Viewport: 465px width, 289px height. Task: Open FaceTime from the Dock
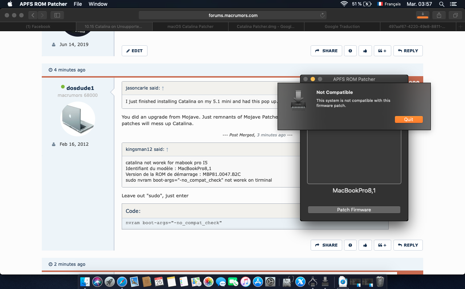233,281
